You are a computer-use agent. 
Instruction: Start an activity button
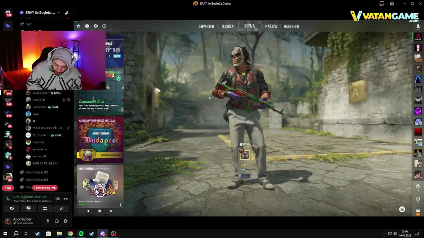[45, 209]
